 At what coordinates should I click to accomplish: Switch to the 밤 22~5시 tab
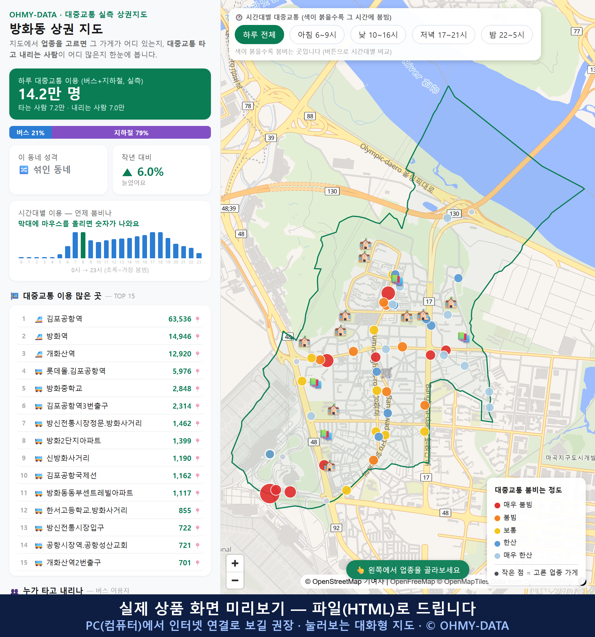tap(507, 35)
